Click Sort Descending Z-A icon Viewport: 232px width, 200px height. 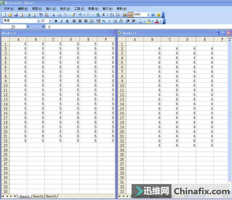point(117,15)
